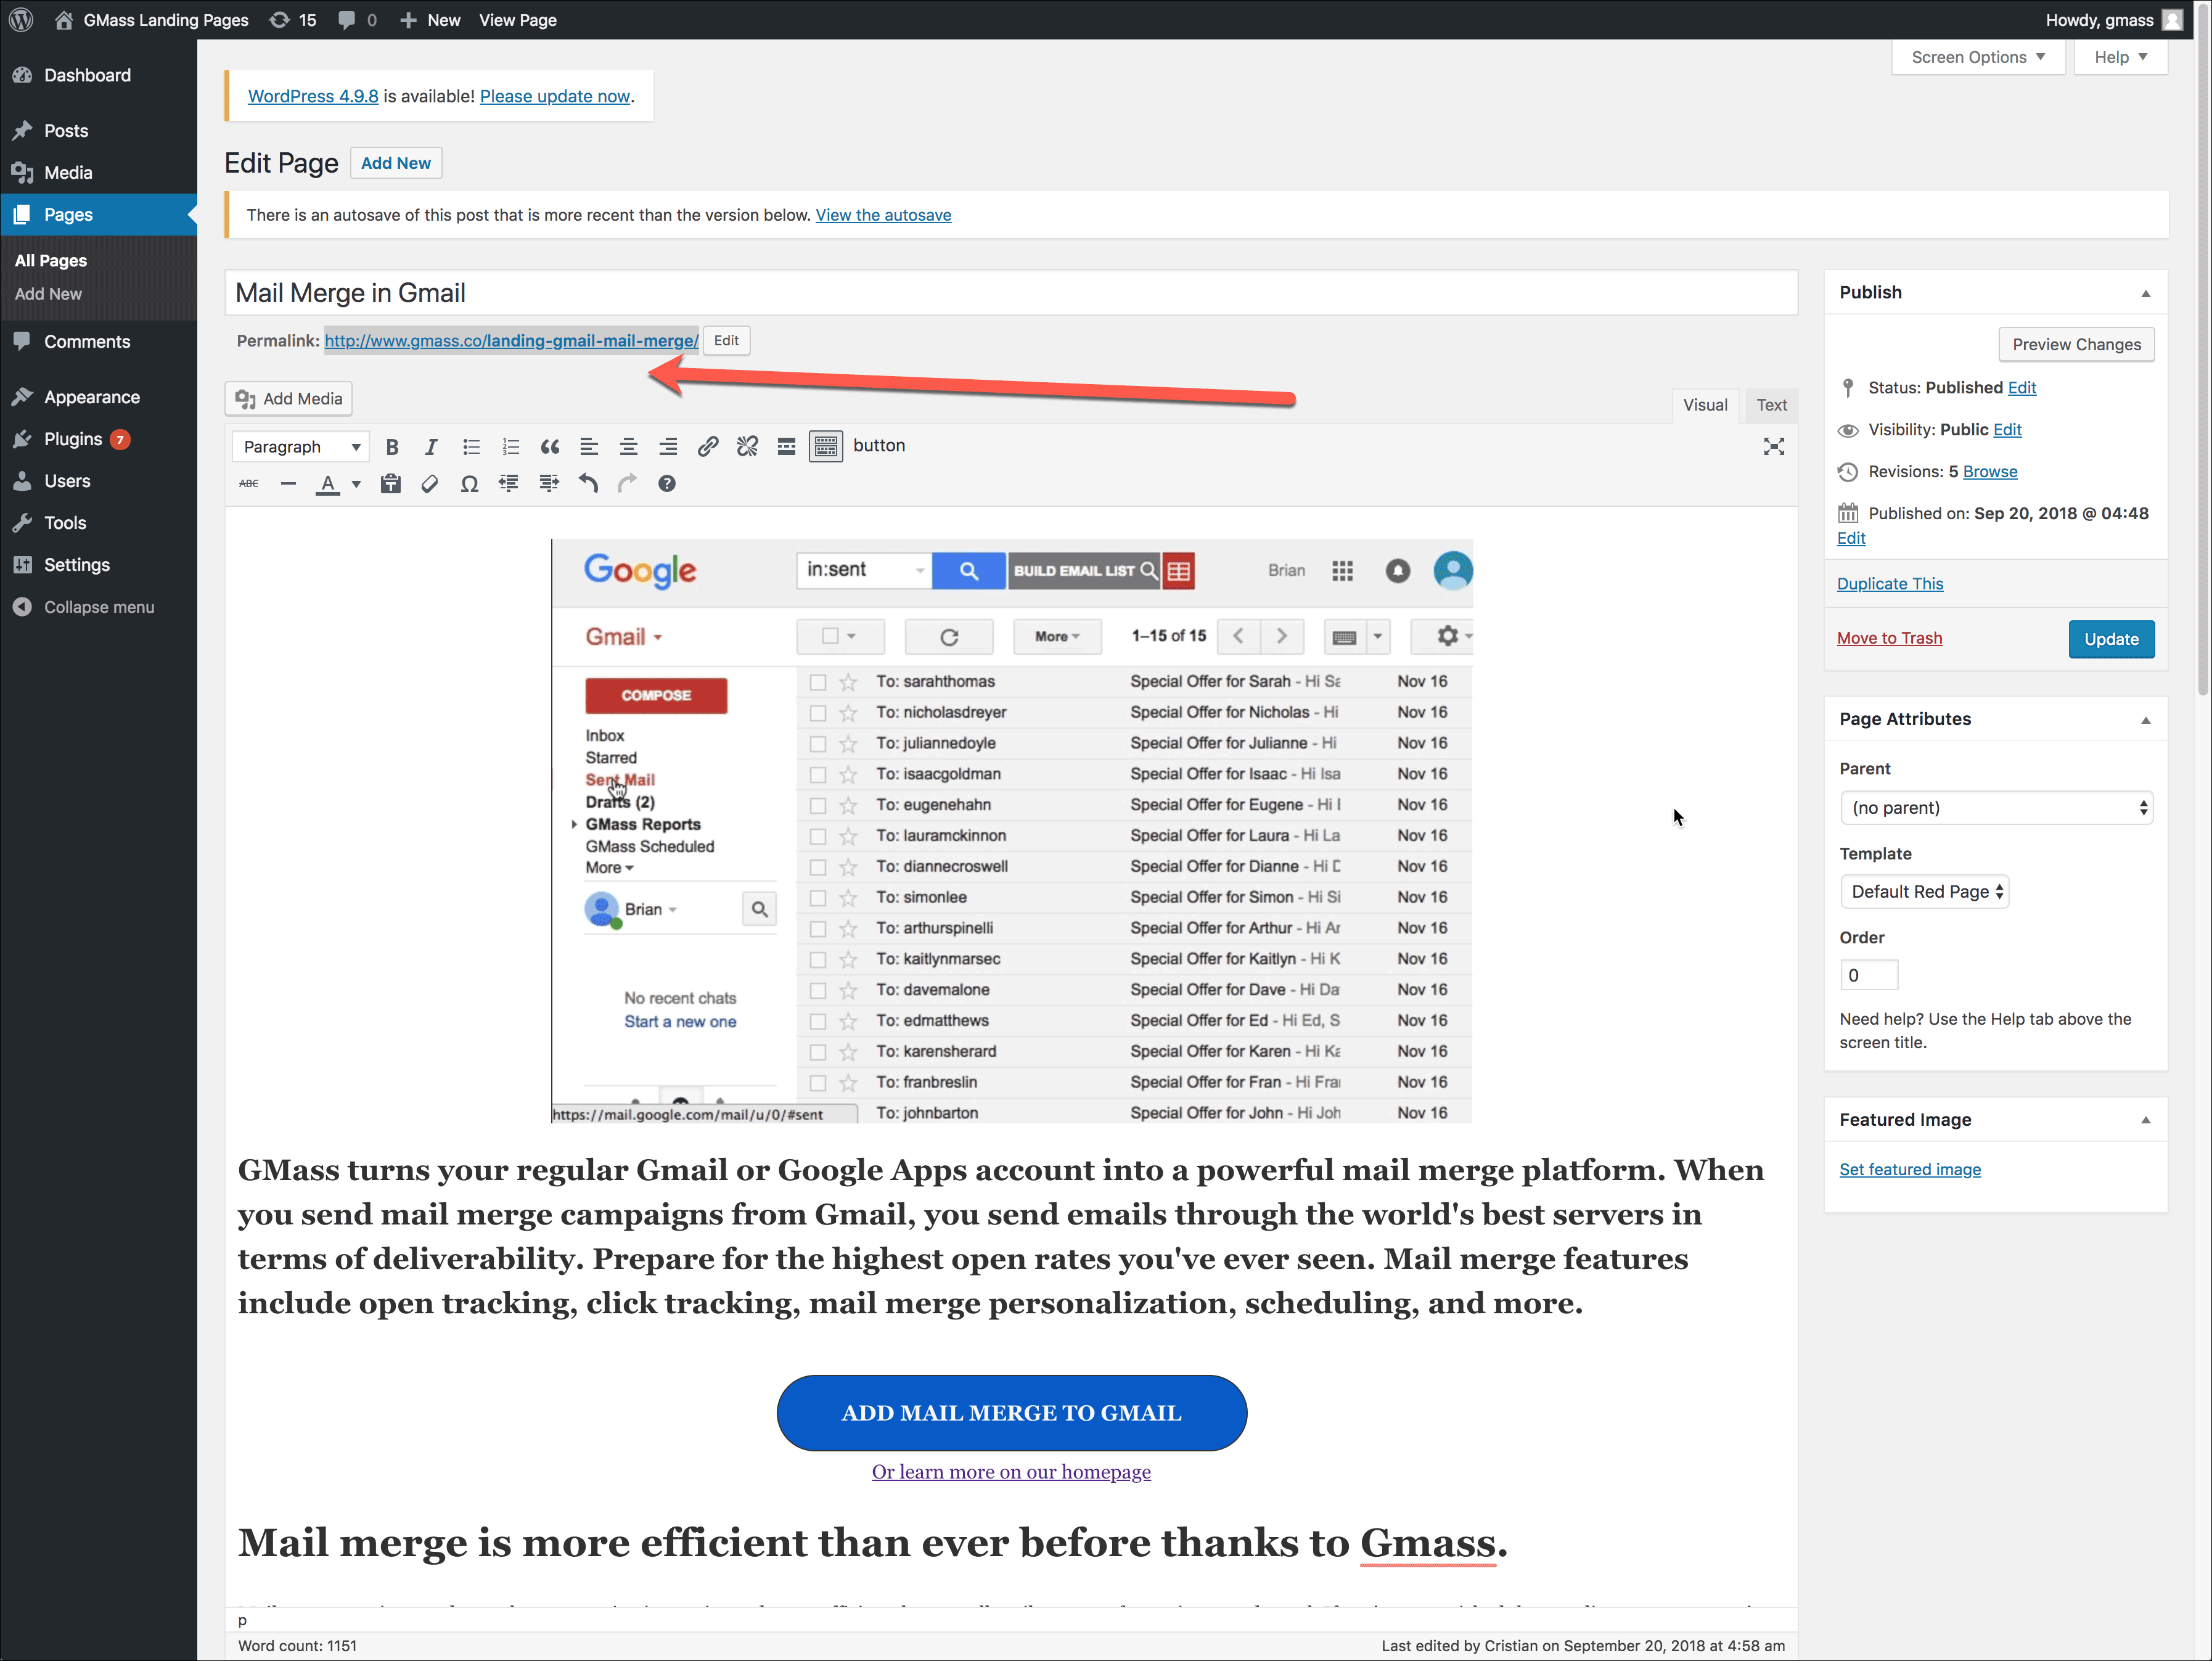Enter distraction-free writing mode
Image resolution: width=2212 pixels, height=1661 pixels.
coord(1773,447)
